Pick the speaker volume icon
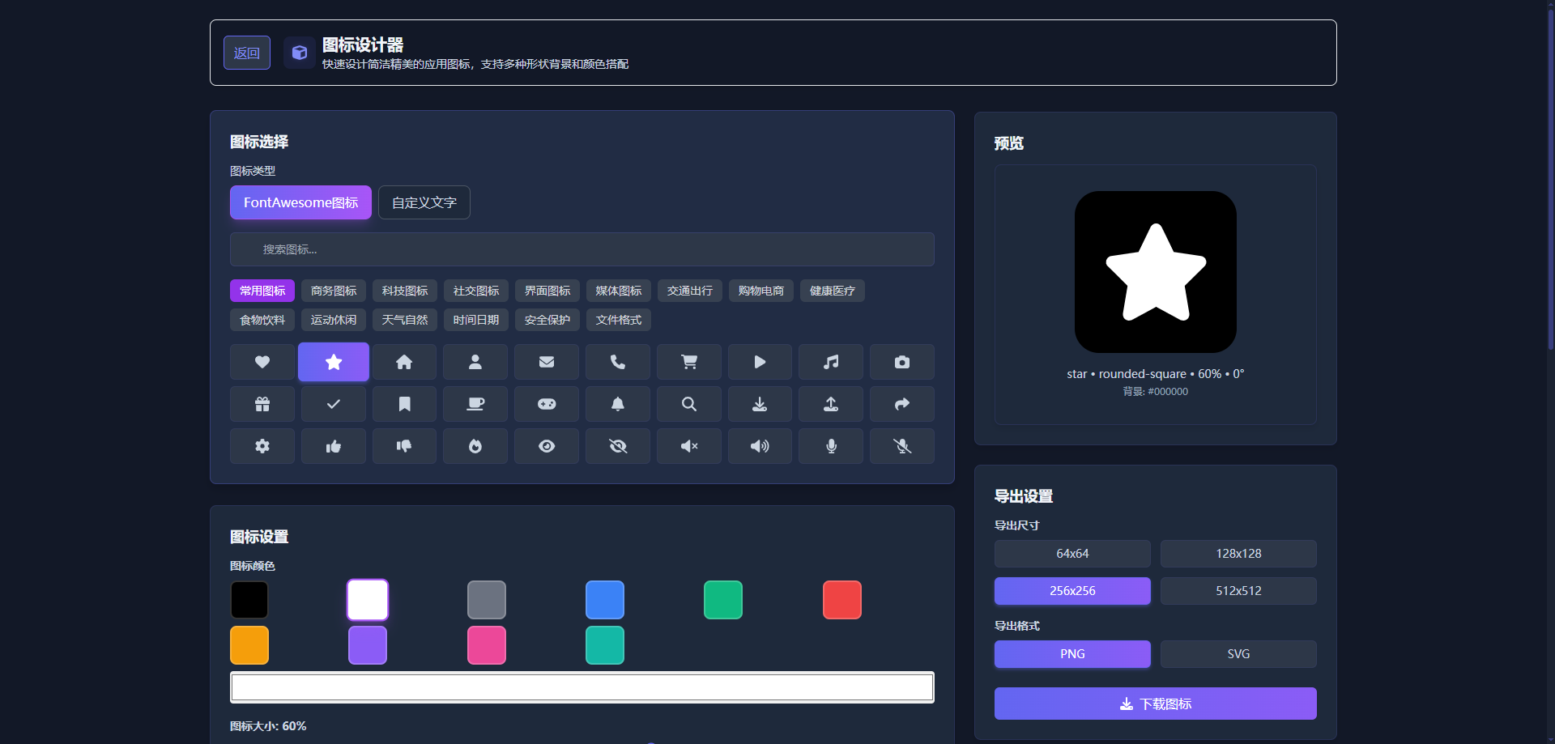This screenshot has height=744, width=1555. [760, 446]
